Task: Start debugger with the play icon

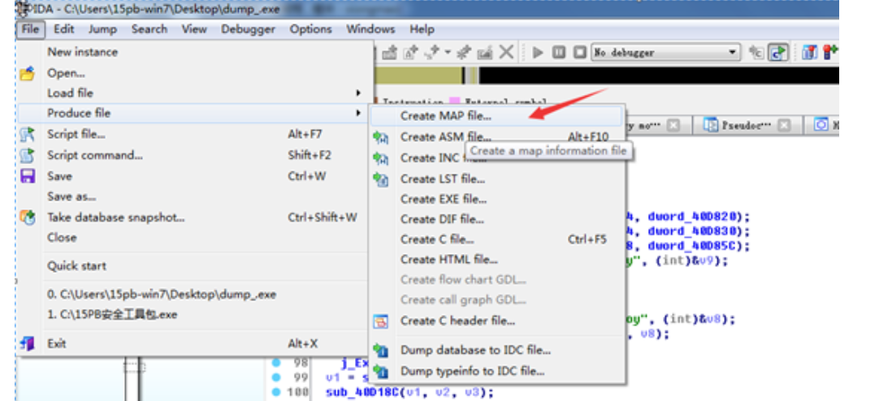Action: [538, 53]
